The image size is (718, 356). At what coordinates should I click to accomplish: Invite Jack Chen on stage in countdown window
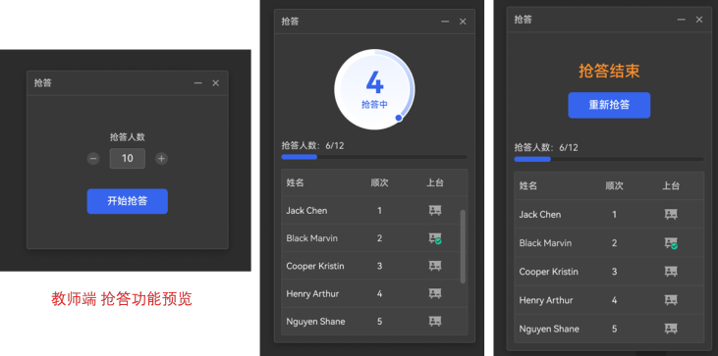[435, 210]
